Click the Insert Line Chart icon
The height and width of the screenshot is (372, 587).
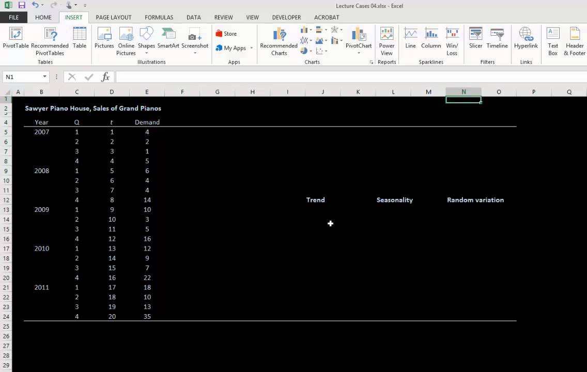coord(304,40)
